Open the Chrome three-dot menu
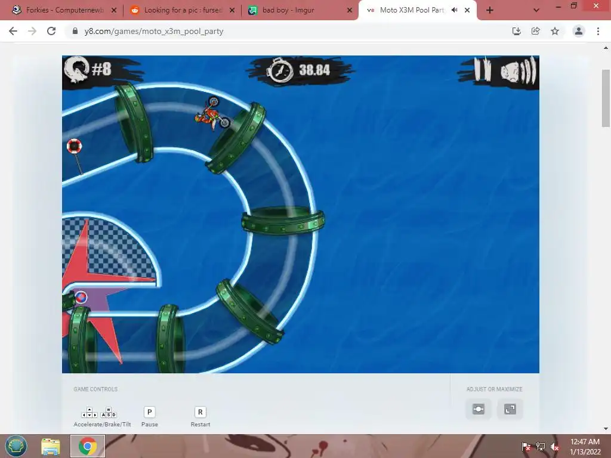This screenshot has height=458, width=611. [x=598, y=31]
